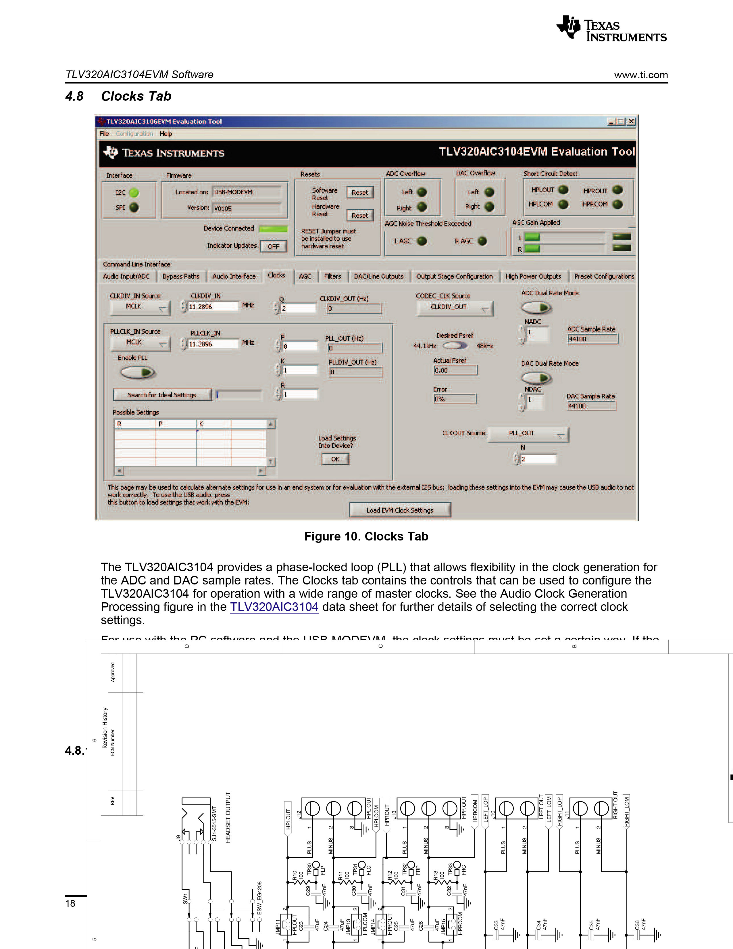Click the DAC Overflow Right indicator LED
The height and width of the screenshot is (949, 733).
point(489,206)
